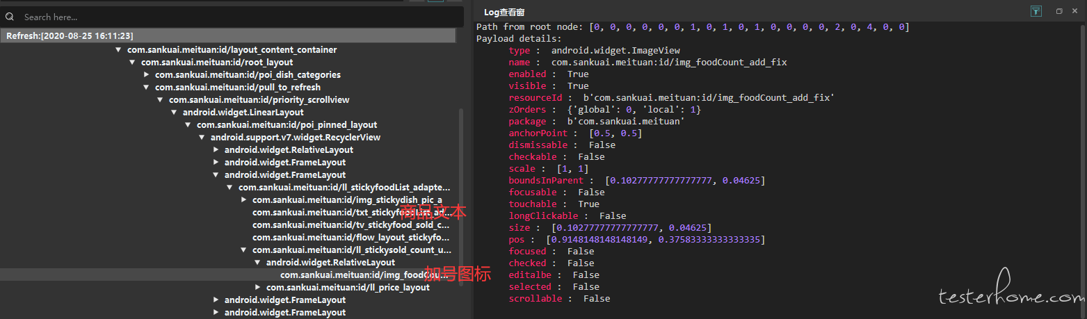Collapse the expanded RelativeLayout above img_foodCou row

click(258, 263)
